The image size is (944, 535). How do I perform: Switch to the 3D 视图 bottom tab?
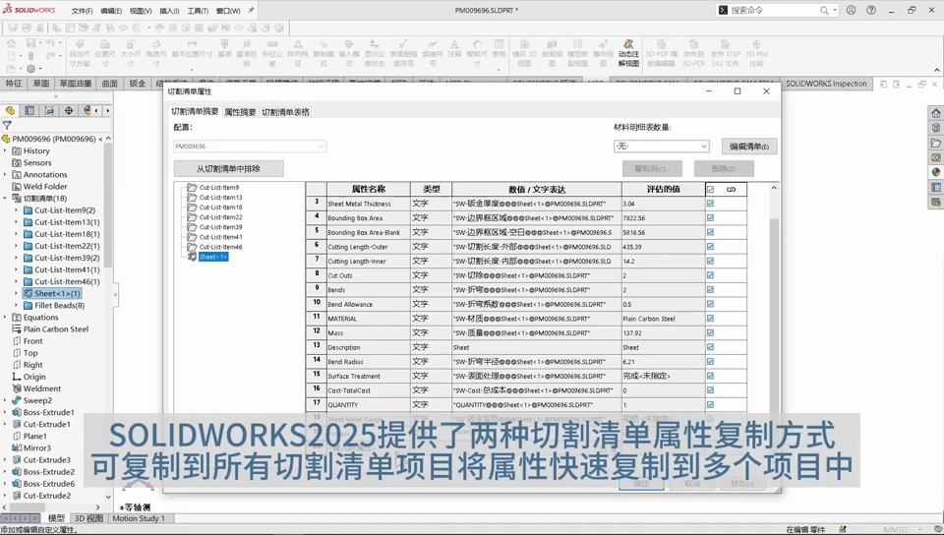coord(88,518)
